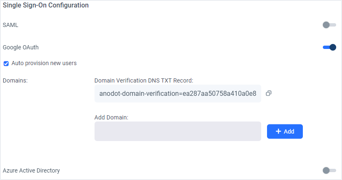Click the Domains: label
342x180 pixels.
coord(15,80)
